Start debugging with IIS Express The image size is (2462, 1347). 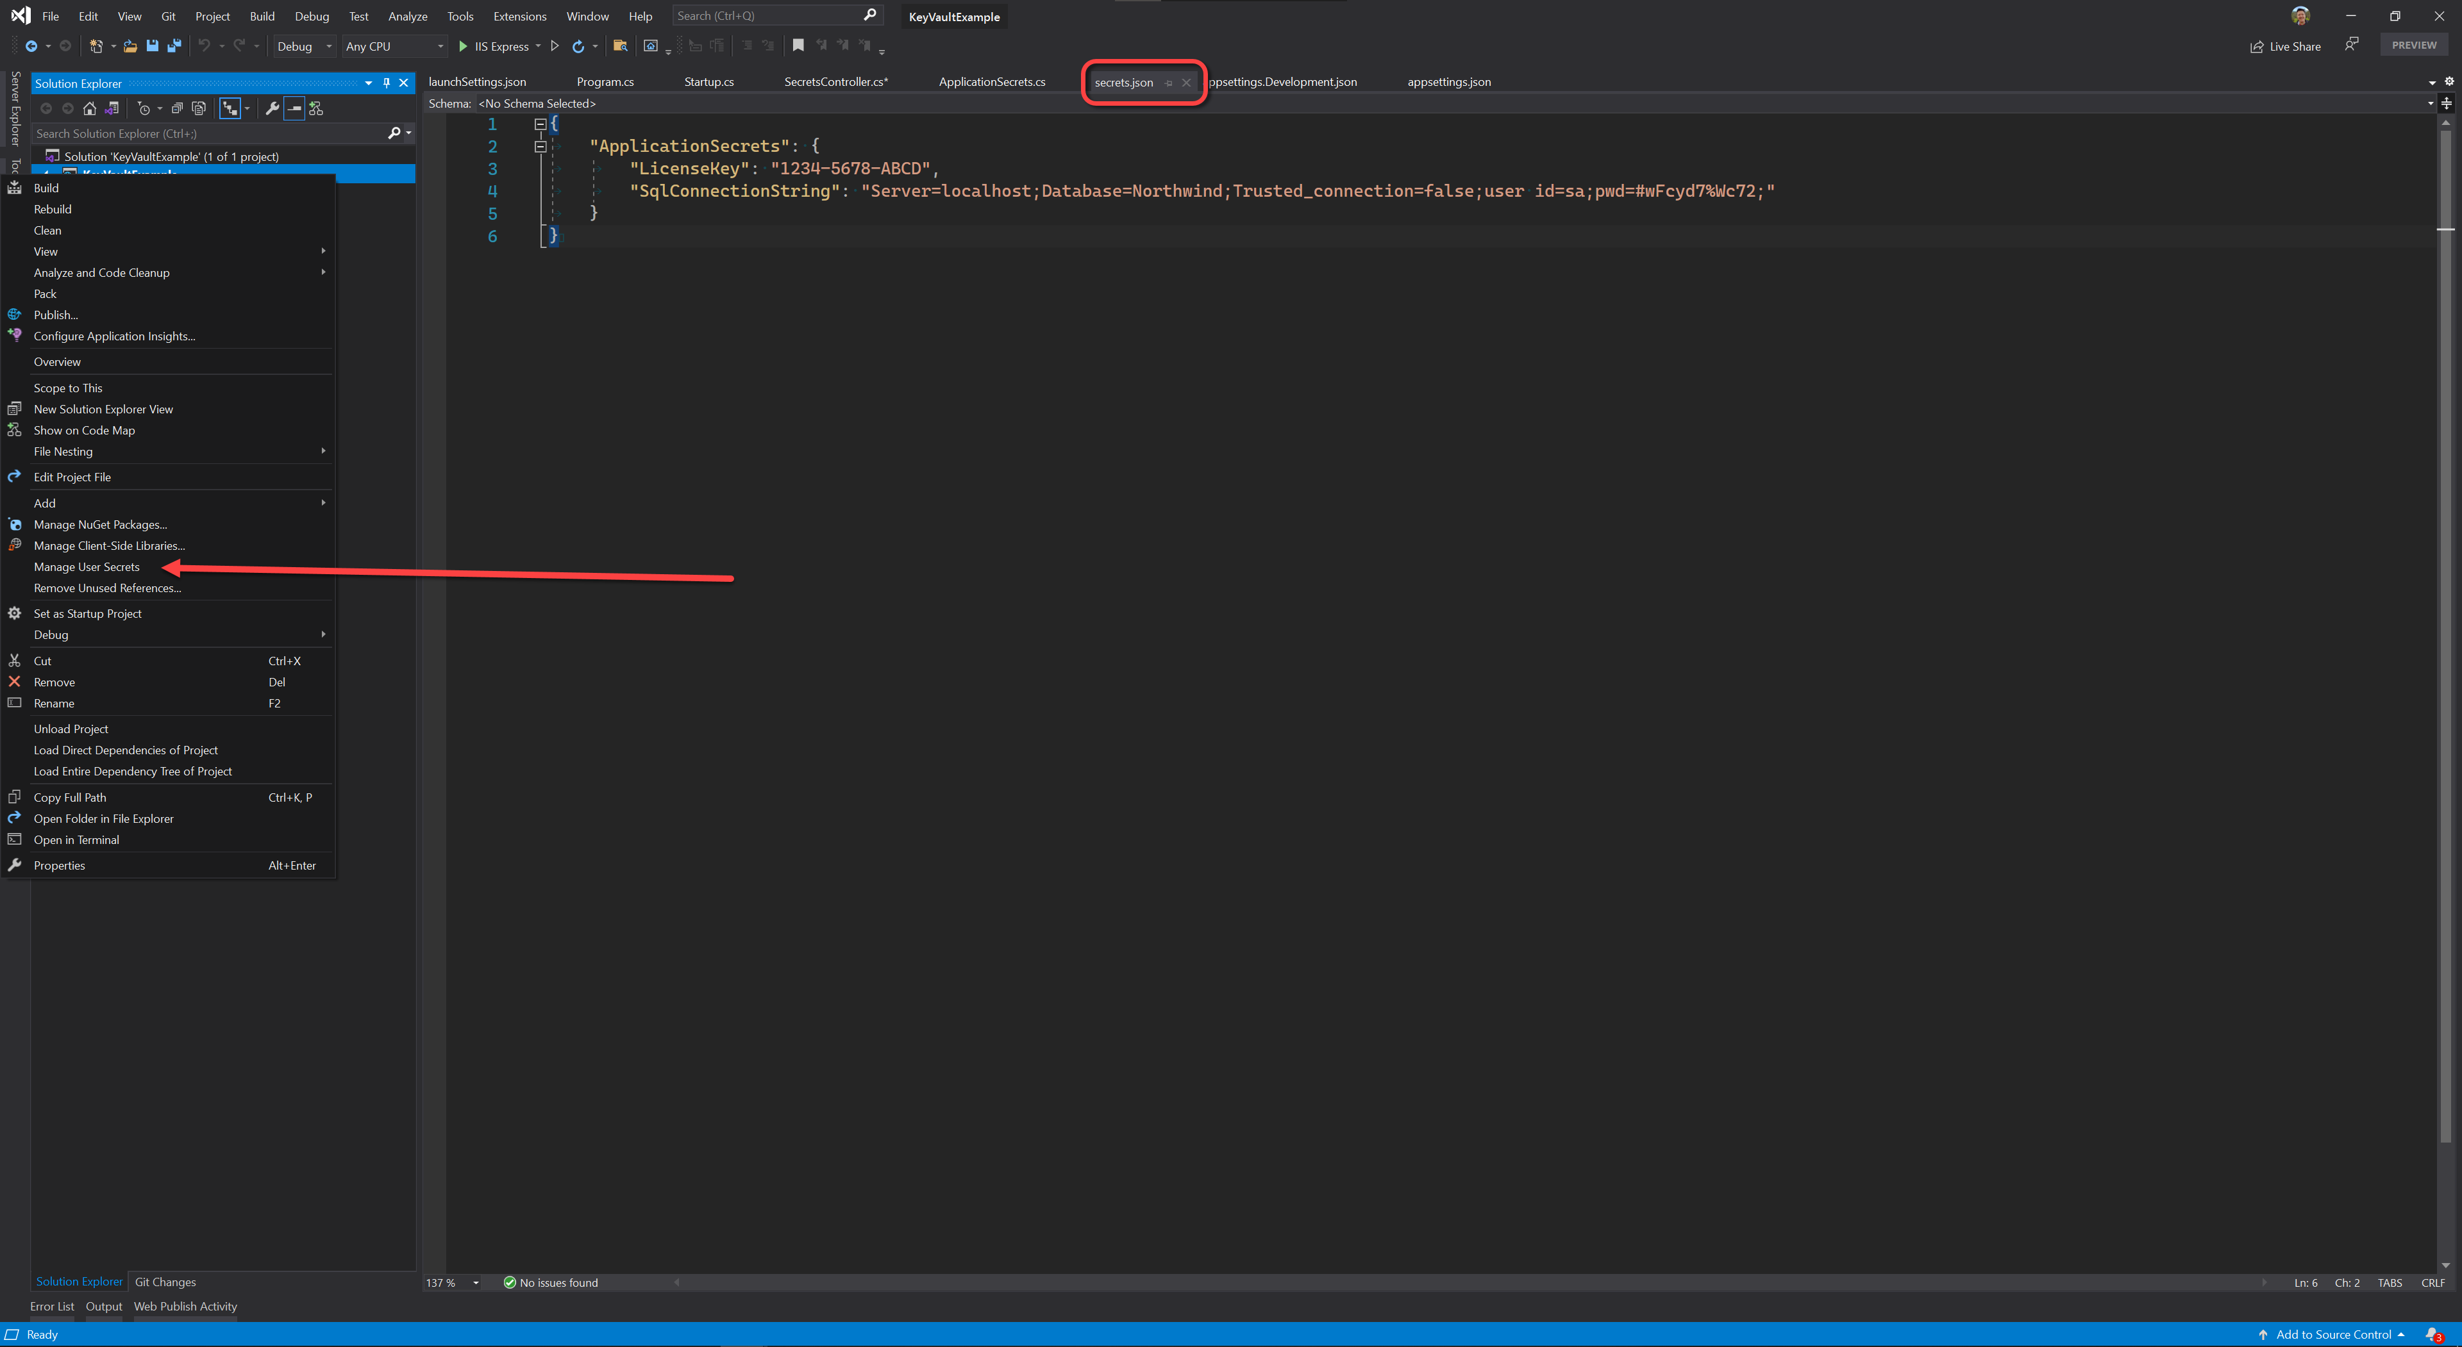493,46
